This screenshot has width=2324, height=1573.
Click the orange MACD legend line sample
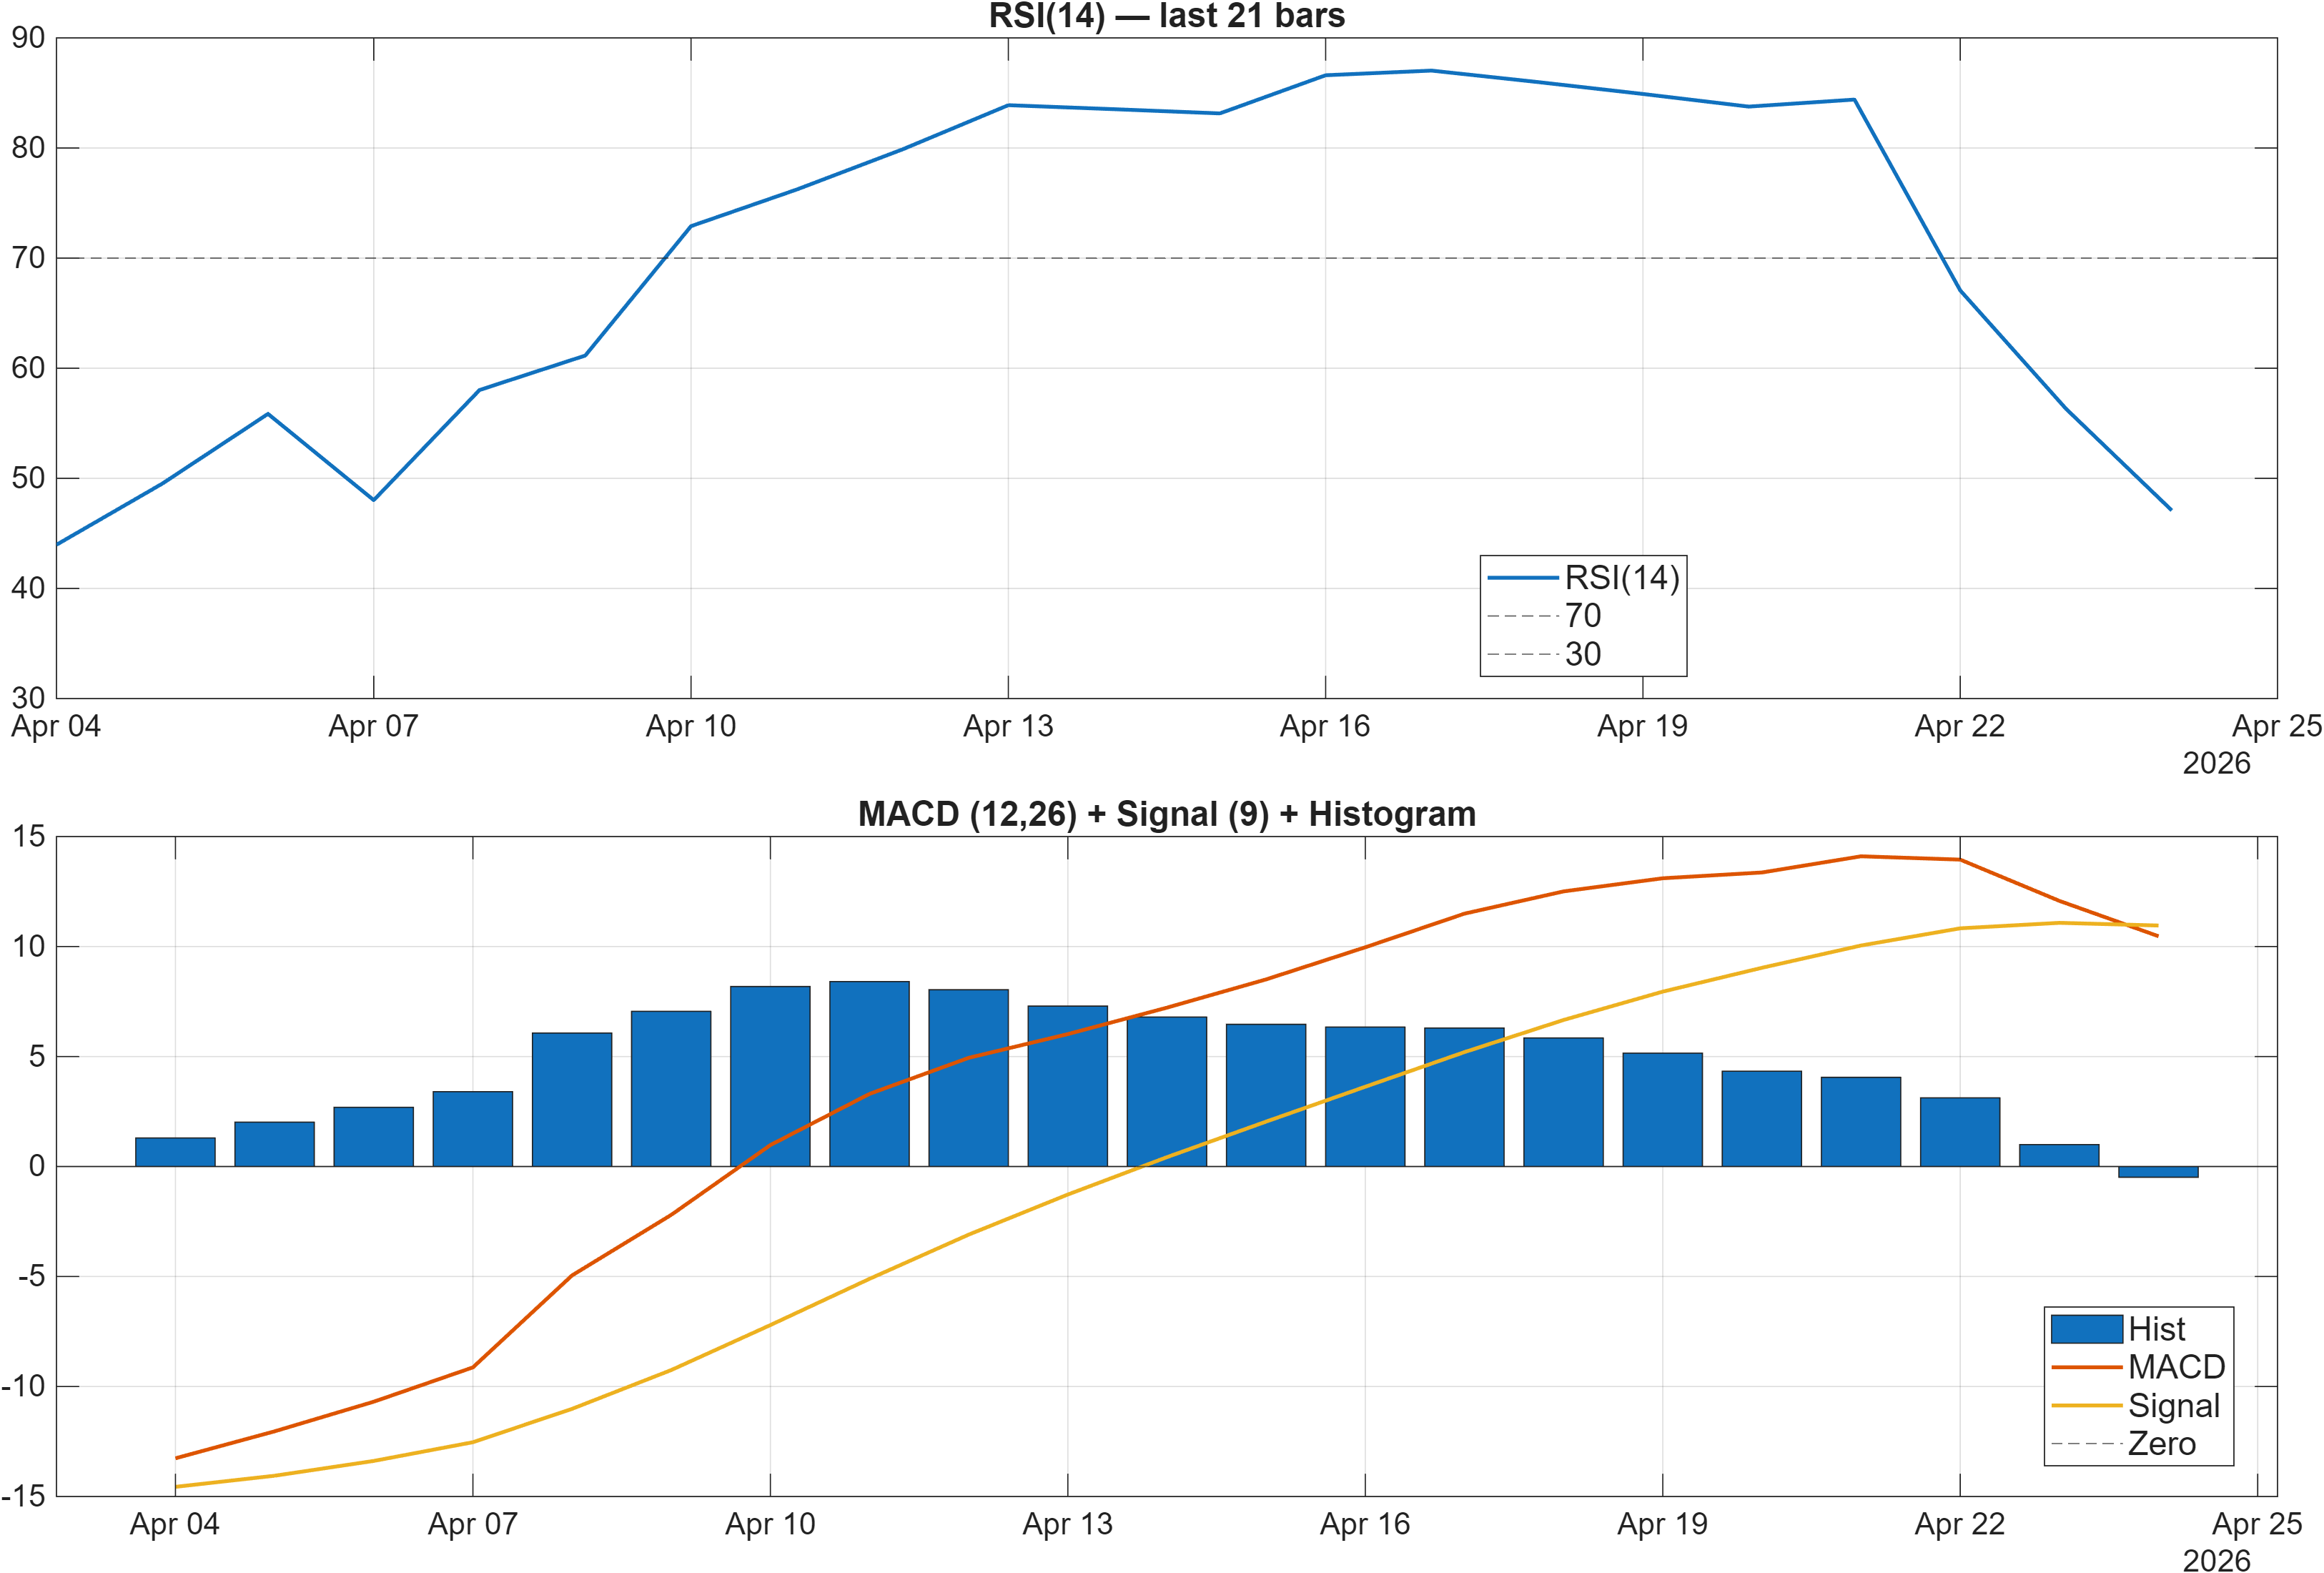pos(2086,1367)
